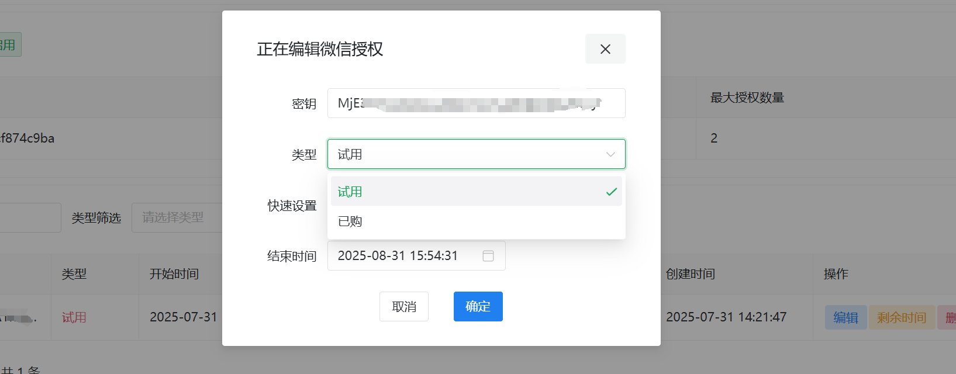Viewport: 956px width, 374px height.
Task: Click the yellow 剩余时间 button
Action: 901,317
